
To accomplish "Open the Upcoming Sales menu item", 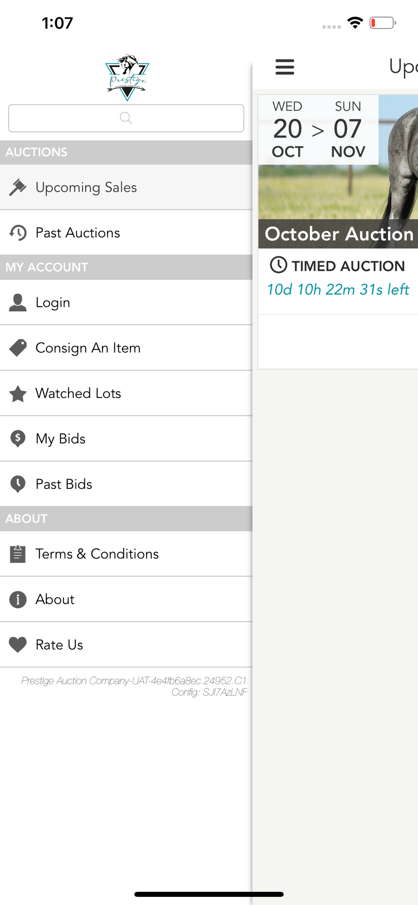I will 86,187.
